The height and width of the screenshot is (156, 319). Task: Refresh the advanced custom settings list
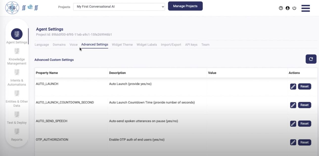click(311, 59)
